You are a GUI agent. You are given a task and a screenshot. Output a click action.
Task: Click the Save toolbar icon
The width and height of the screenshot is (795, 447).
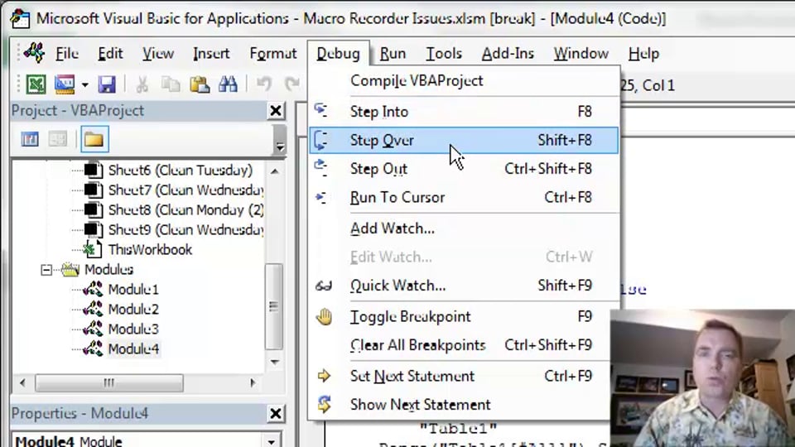click(x=107, y=84)
